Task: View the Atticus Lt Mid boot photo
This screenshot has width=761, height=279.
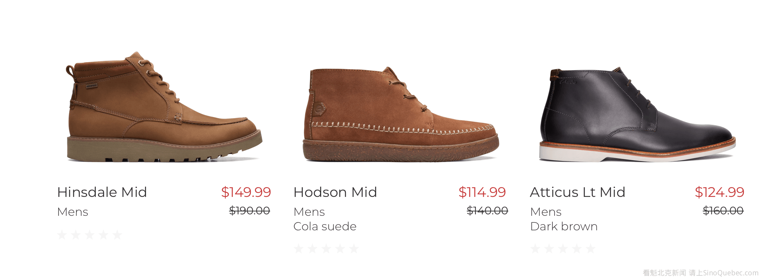Action: click(637, 114)
